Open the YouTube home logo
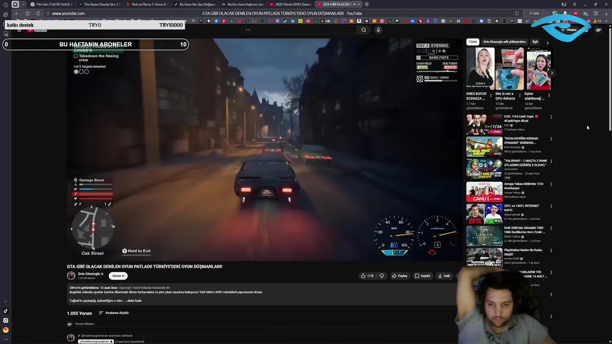 [37, 30]
